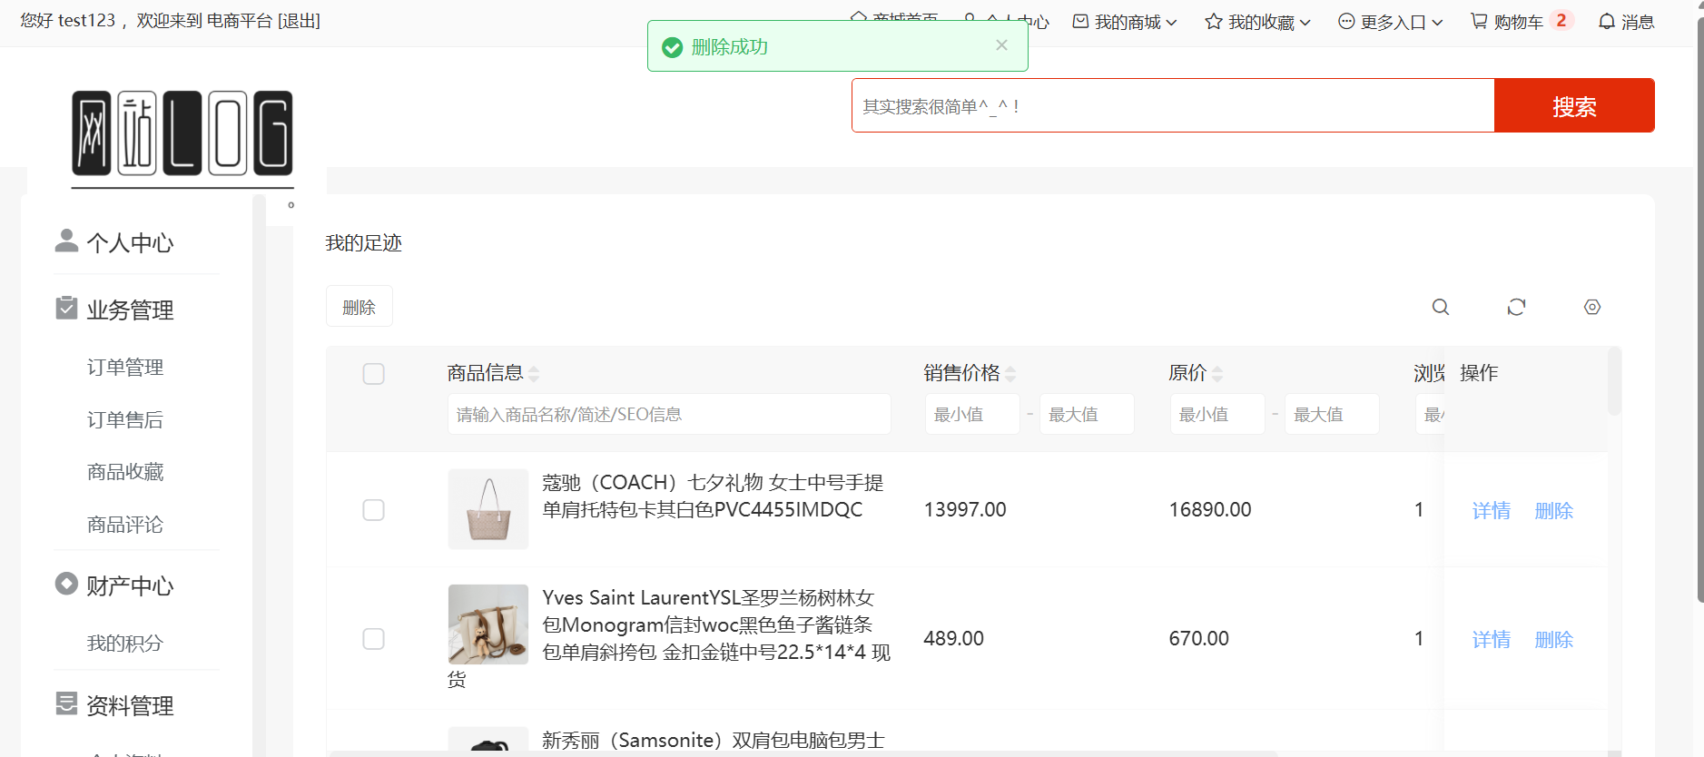Viewport: 1704px width, 757px height.
Task: Click the price 13997.00
Action: [965, 510]
